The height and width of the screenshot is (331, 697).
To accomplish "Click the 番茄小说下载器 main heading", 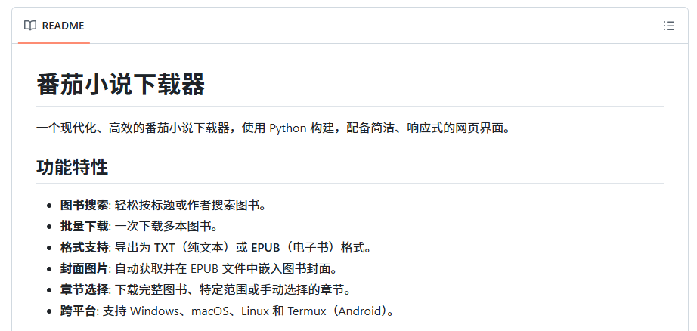I will pyautogui.click(x=121, y=85).
